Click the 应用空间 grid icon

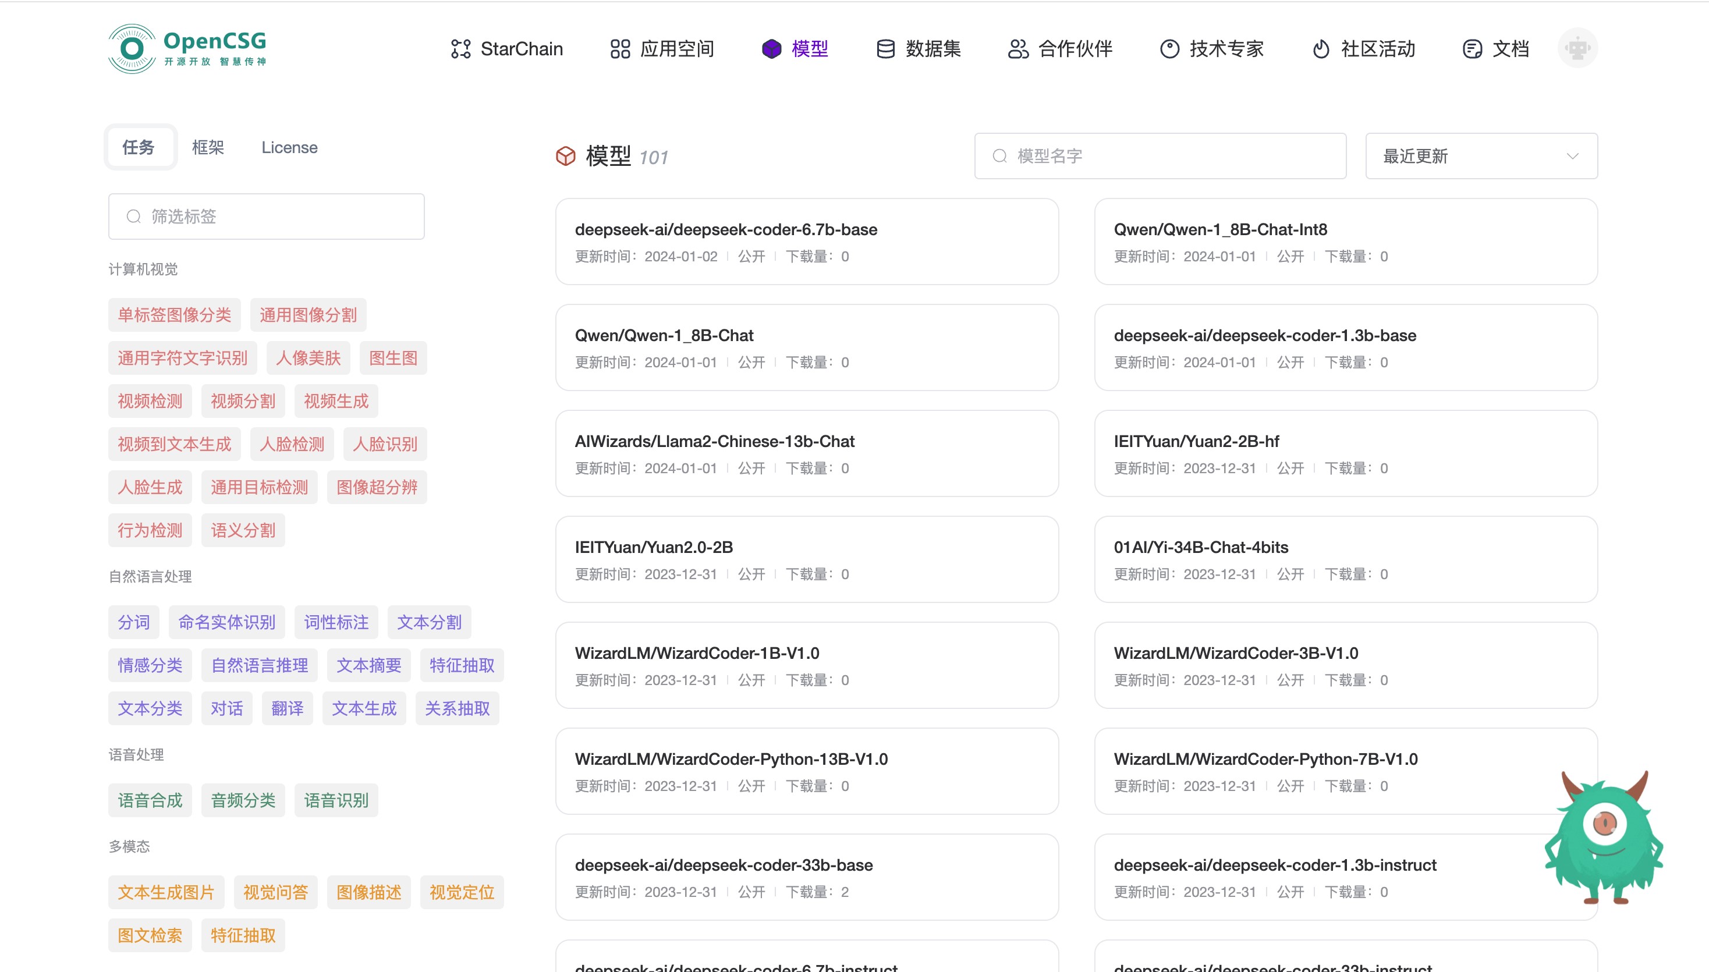(x=620, y=49)
